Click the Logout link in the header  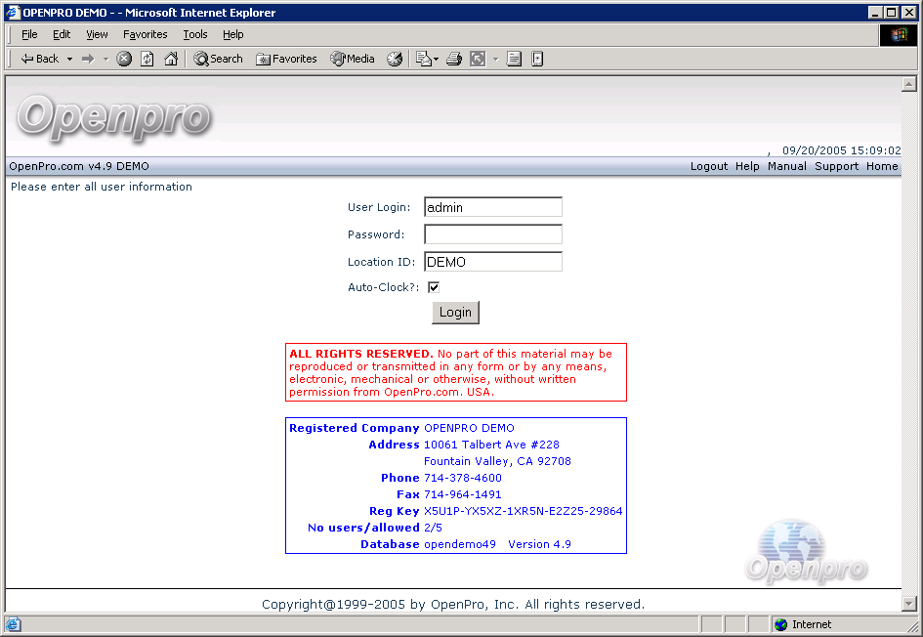pyautogui.click(x=709, y=166)
